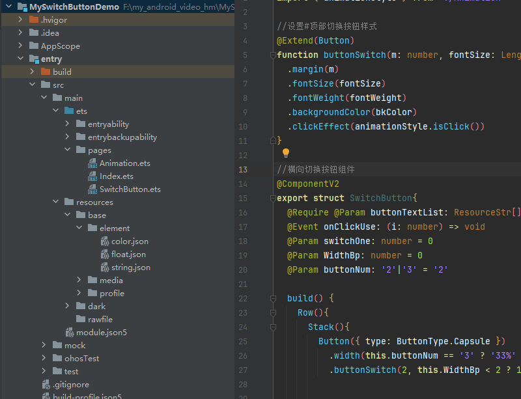
Task: Select the .gitignore file
Action: (71, 385)
